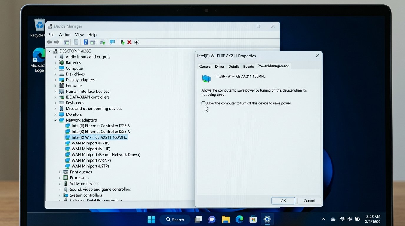The image size is (405, 226).
Task: Click the Recycle Bin desktop icon
Action: pyautogui.click(x=39, y=28)
